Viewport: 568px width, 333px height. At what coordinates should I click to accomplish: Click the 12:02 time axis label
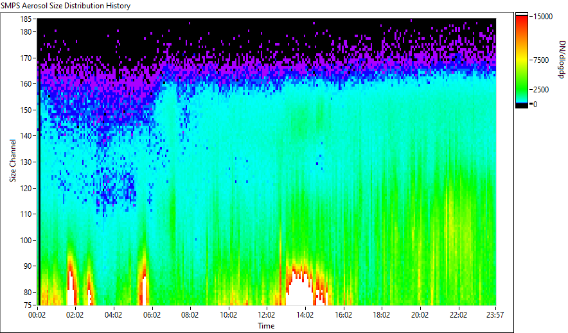tap(267, 315)
